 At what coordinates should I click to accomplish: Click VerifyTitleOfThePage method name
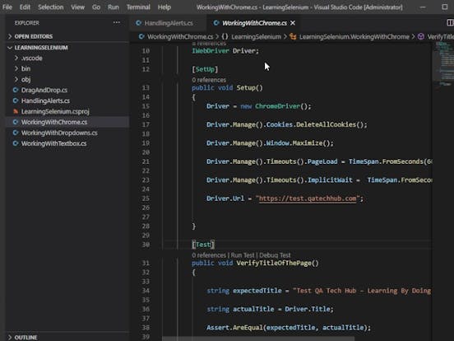pos(274,264)
